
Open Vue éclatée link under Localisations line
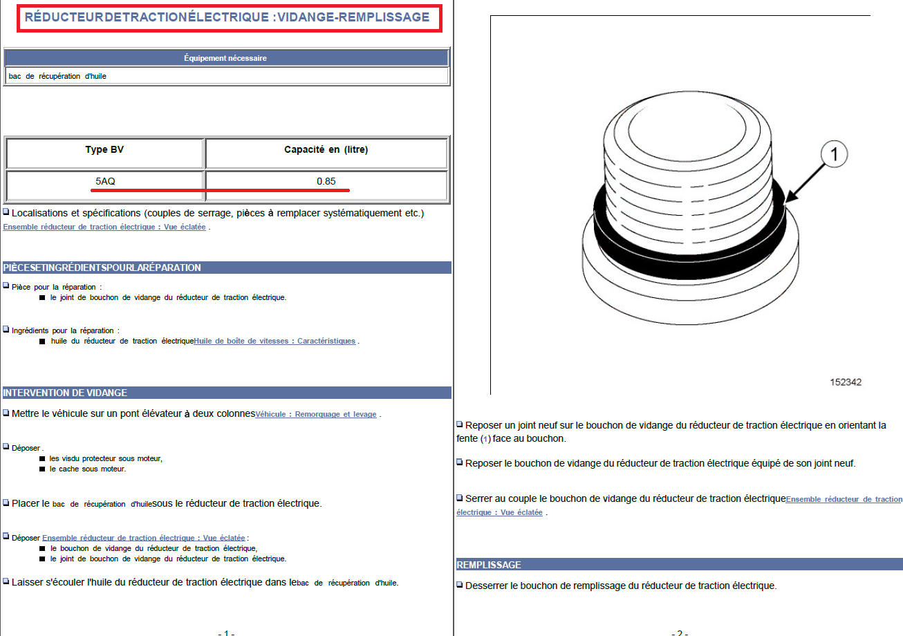click(x=104, y=227)
